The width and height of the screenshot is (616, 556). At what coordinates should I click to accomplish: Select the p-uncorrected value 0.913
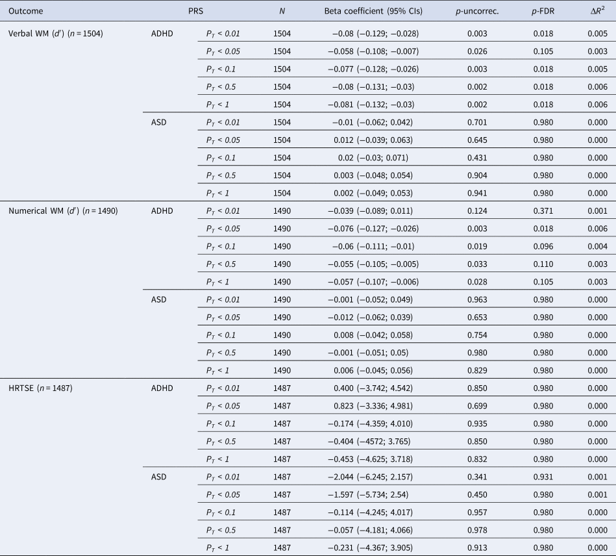coord(477,547)
